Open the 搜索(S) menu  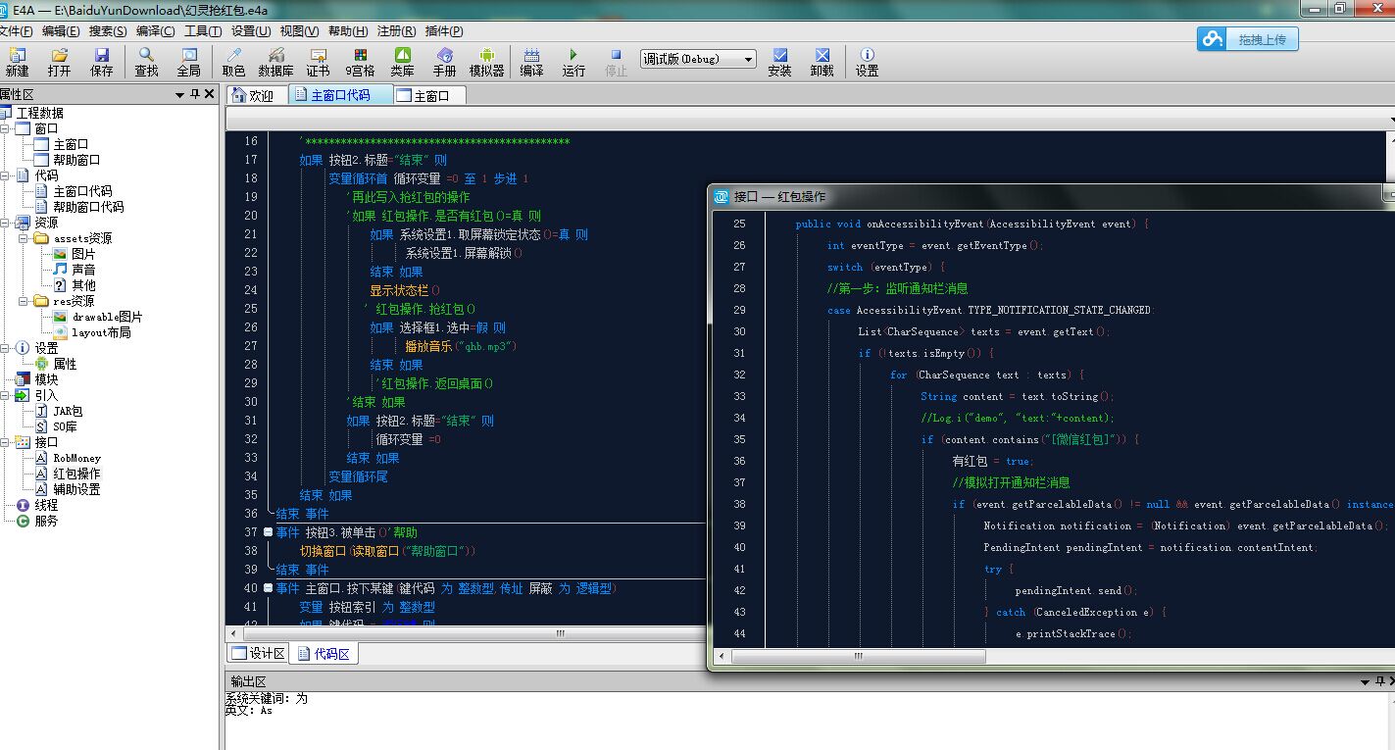coord(108,31)
